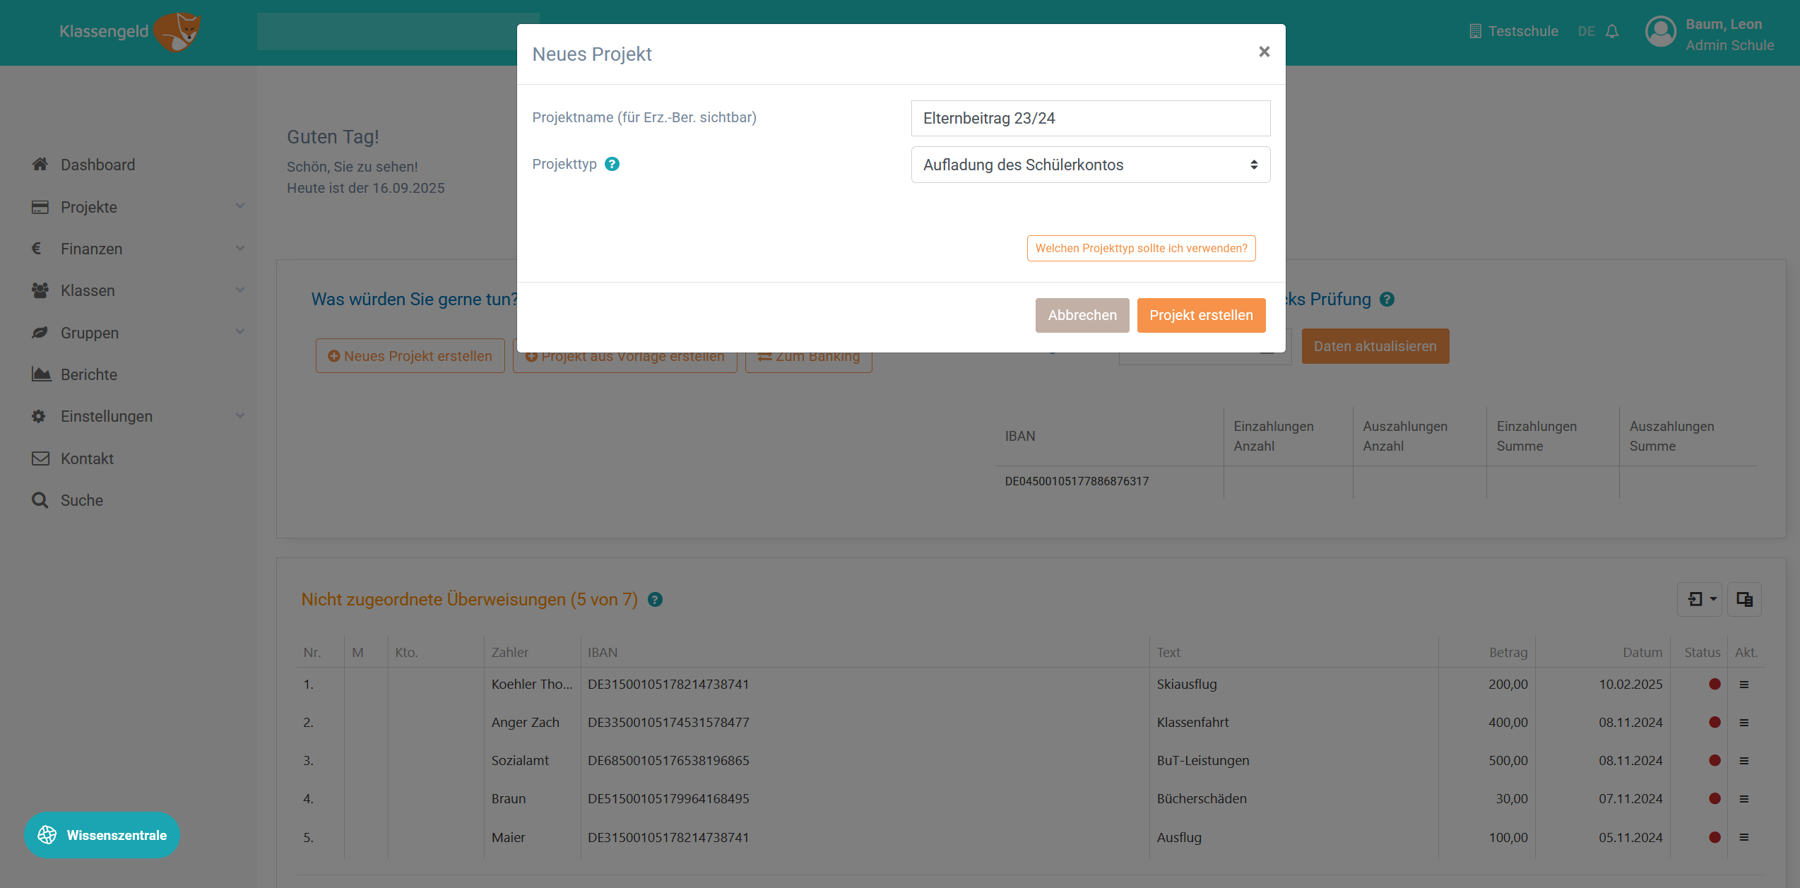The image size is (1800, 888).
Task: Click the export dropdown icon above transfers table
Action: coord(1701,599)
